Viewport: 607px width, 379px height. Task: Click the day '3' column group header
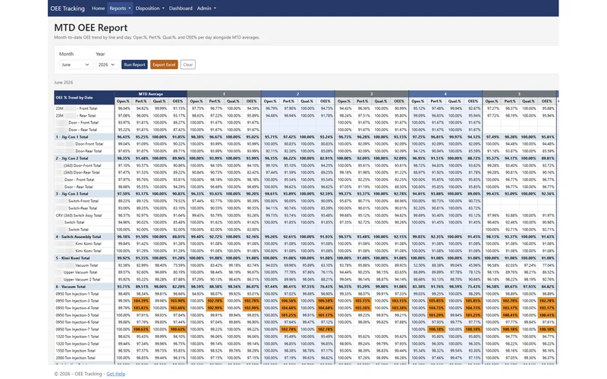click(372, 94)
